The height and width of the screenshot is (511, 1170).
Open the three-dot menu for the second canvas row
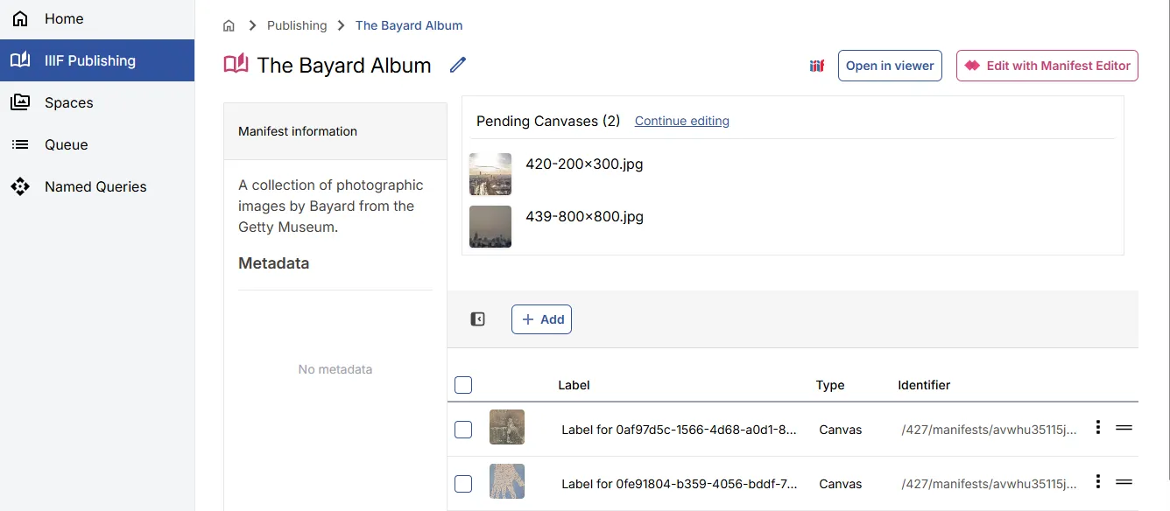pos(1097,482)
